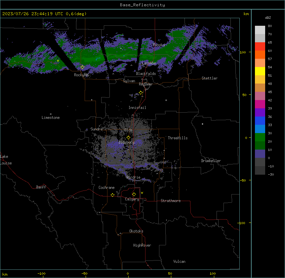Select the Olds town label

click(128, 130)
